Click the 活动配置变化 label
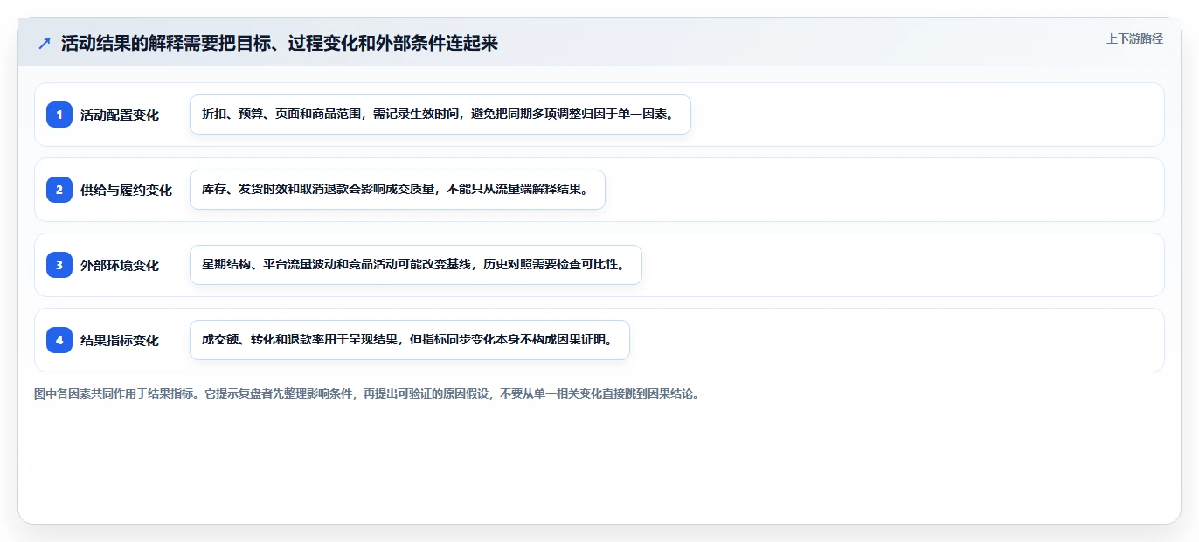The image size is (1199, 542). pos(120,115)
